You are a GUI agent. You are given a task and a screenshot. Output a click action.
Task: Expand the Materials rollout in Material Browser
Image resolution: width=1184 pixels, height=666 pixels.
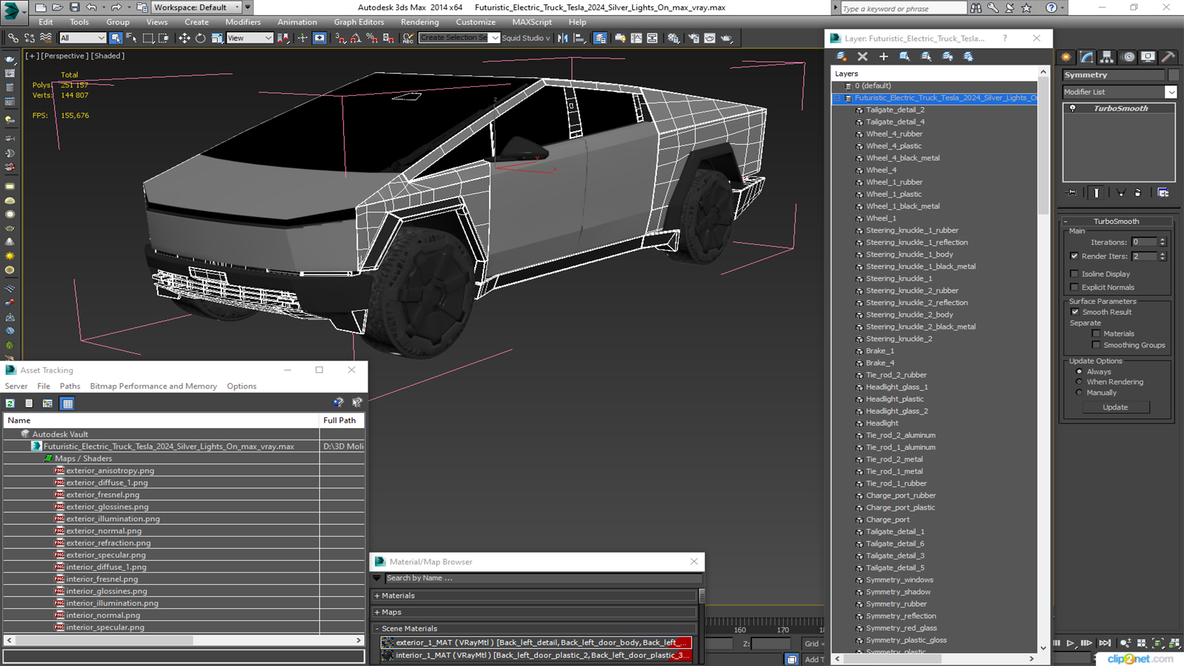point(535,596)
